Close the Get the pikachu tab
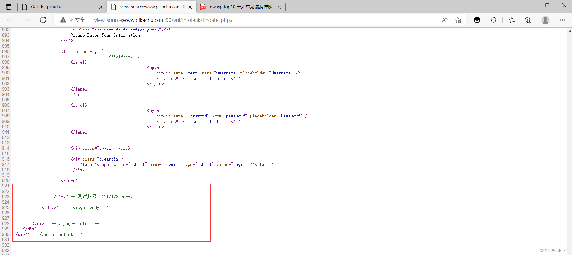 (101, 7)
